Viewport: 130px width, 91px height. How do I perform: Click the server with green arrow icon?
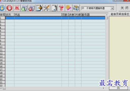point(24,8)
